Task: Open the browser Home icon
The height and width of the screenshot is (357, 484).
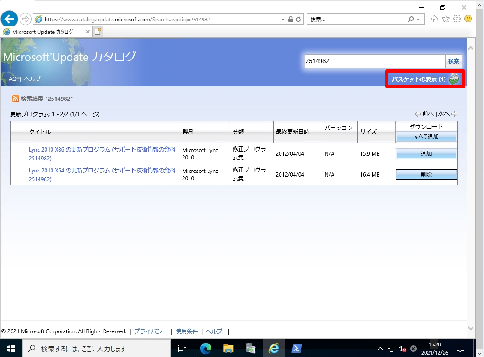Action: pos(434,19)
